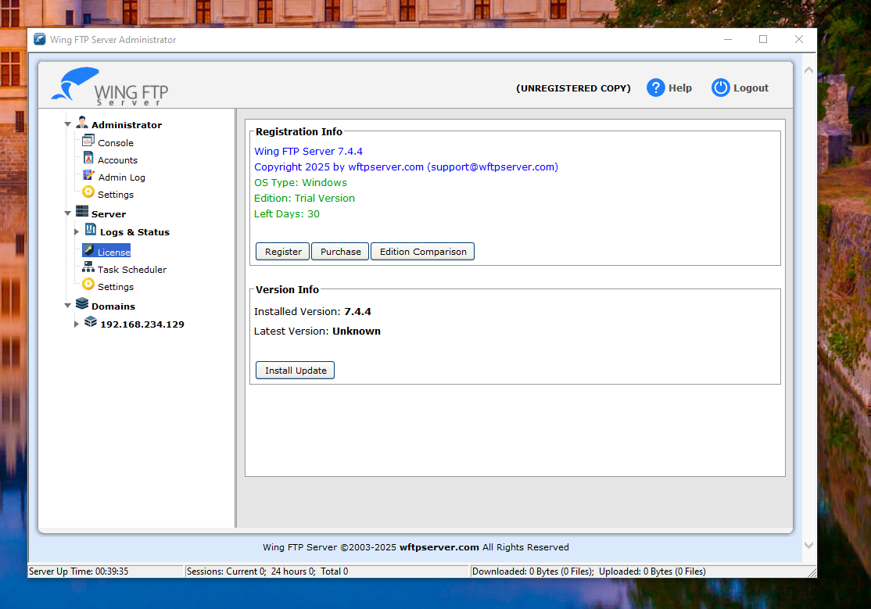Expand the Logs & Status node
Image resolution: width=871 pixels, height=609 pixels.
point(77,231)
